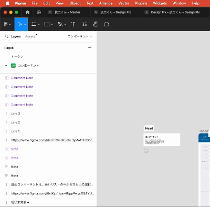Select the figma.com/file/FtRM text layer
Screen dimensions: 210x207
48,140
